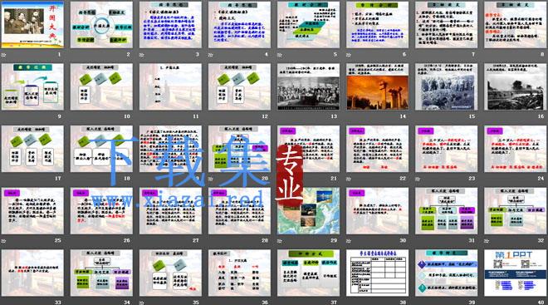Click the animation star below slide 3
The height and width of the screenshot is (305, 548).
pos(141,55)
